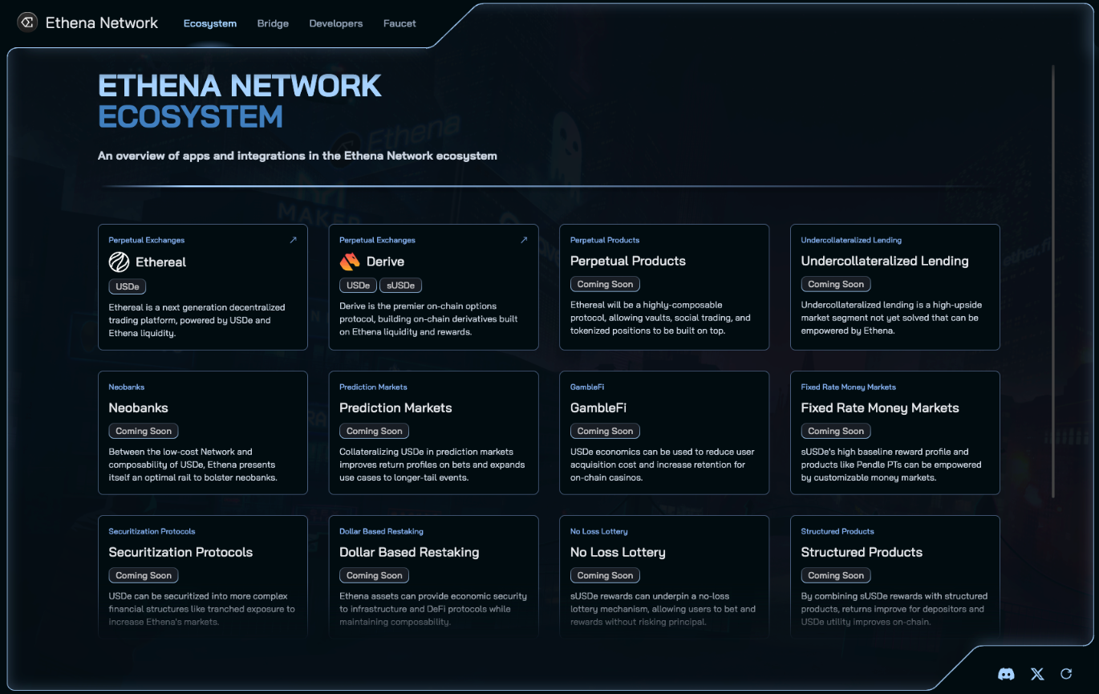Click Coming Soon badge under Structured Products

pyautogui.click(x=835, y=575)
